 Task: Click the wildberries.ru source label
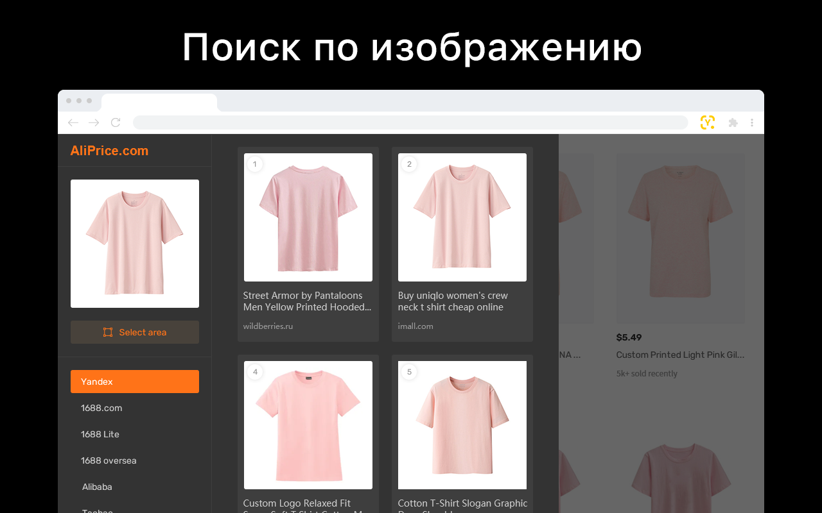(268, 326)
